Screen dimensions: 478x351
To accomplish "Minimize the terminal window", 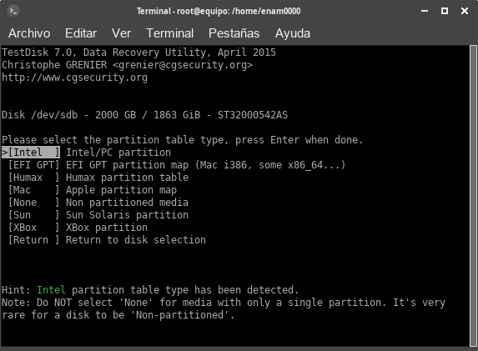I will [x=425, y=11].
